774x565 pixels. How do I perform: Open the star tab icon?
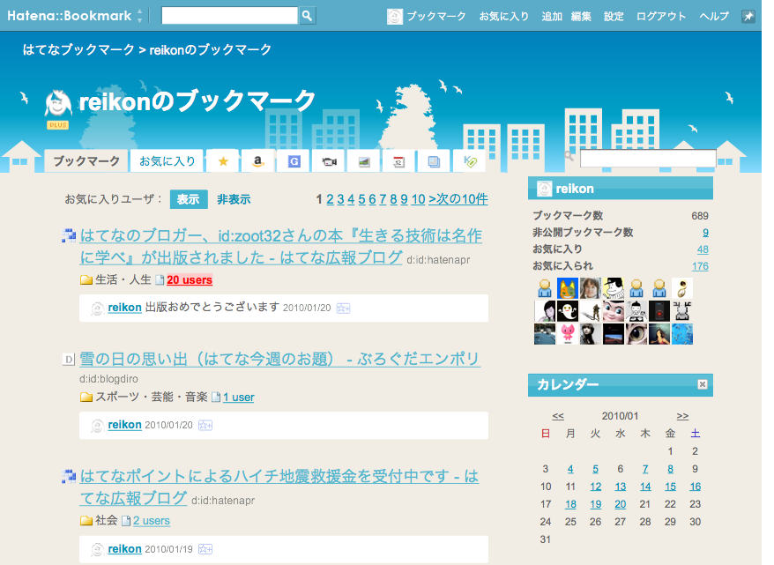(x=223, y=161)
